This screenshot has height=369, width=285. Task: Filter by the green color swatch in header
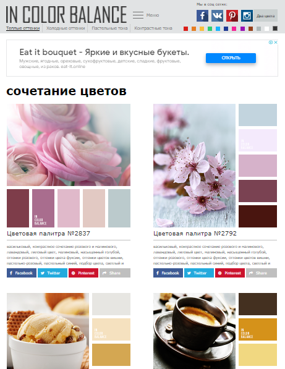click(x=210, y=28)
